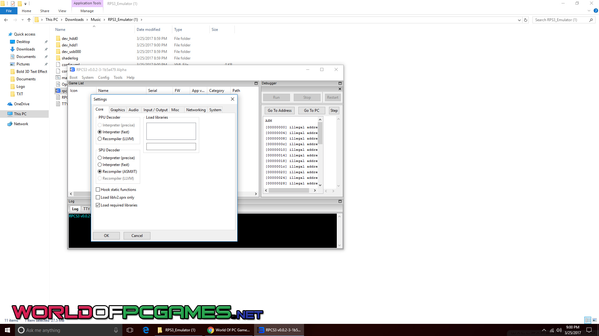Enable Hook static functions checkbox
The image size is (599, 336).
pyautogui.click(x=98, y=190)
